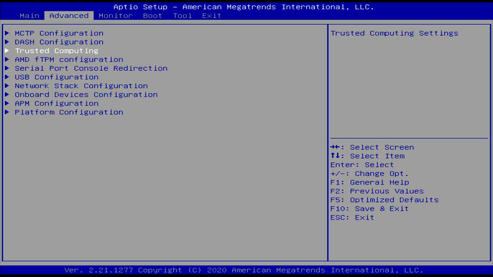493x277 pixels.
Task: Click the arrow beside AMD fTPM configuration
Action: coord(7,59)
